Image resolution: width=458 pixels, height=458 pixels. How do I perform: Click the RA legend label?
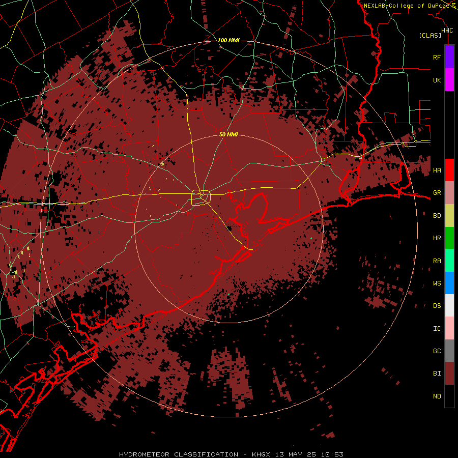437,261
